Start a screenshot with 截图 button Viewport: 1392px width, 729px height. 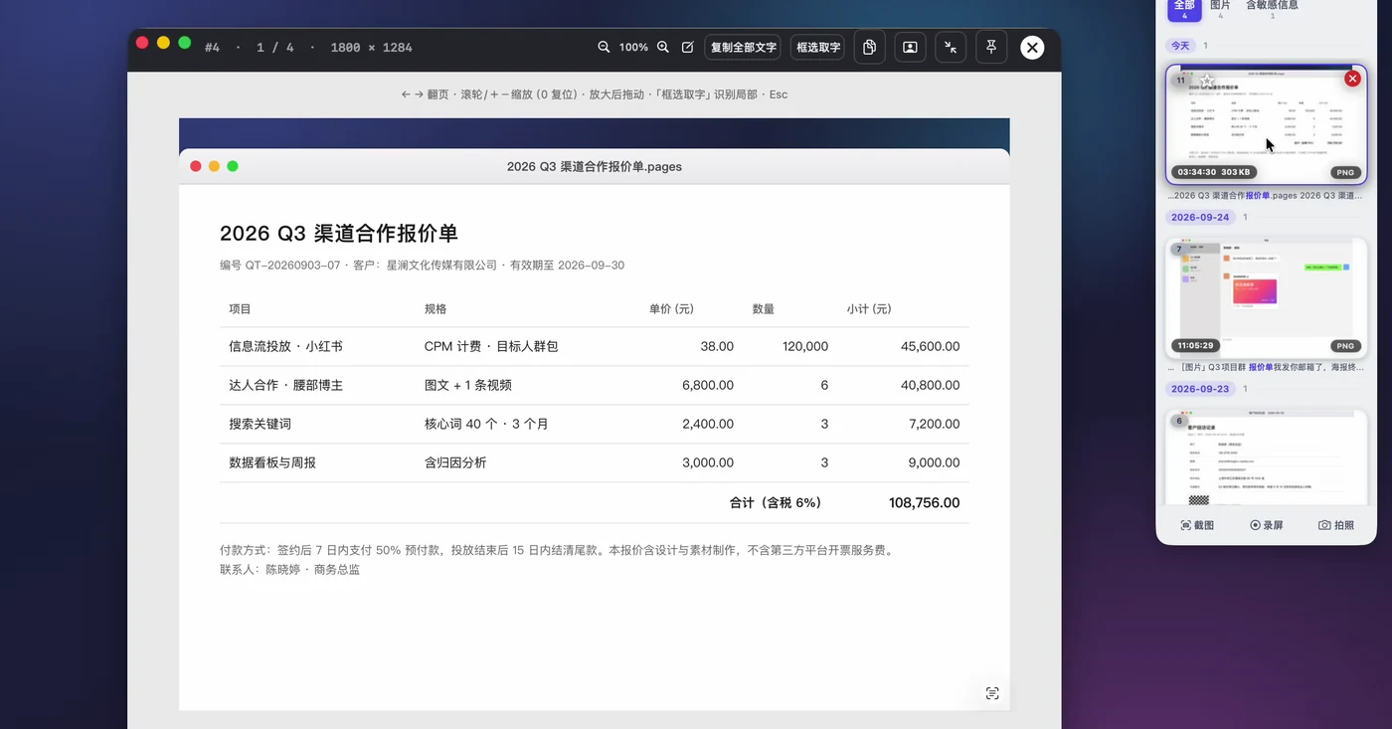coord(1197,524)
